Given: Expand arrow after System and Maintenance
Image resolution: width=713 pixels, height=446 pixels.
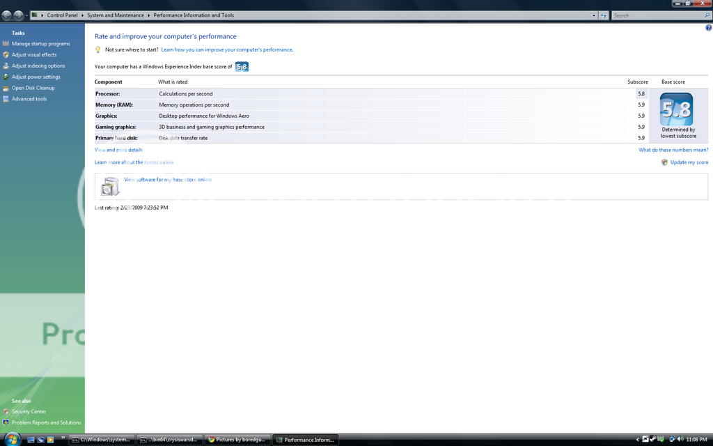Looking at the screenshot, I should pos(149,15).
